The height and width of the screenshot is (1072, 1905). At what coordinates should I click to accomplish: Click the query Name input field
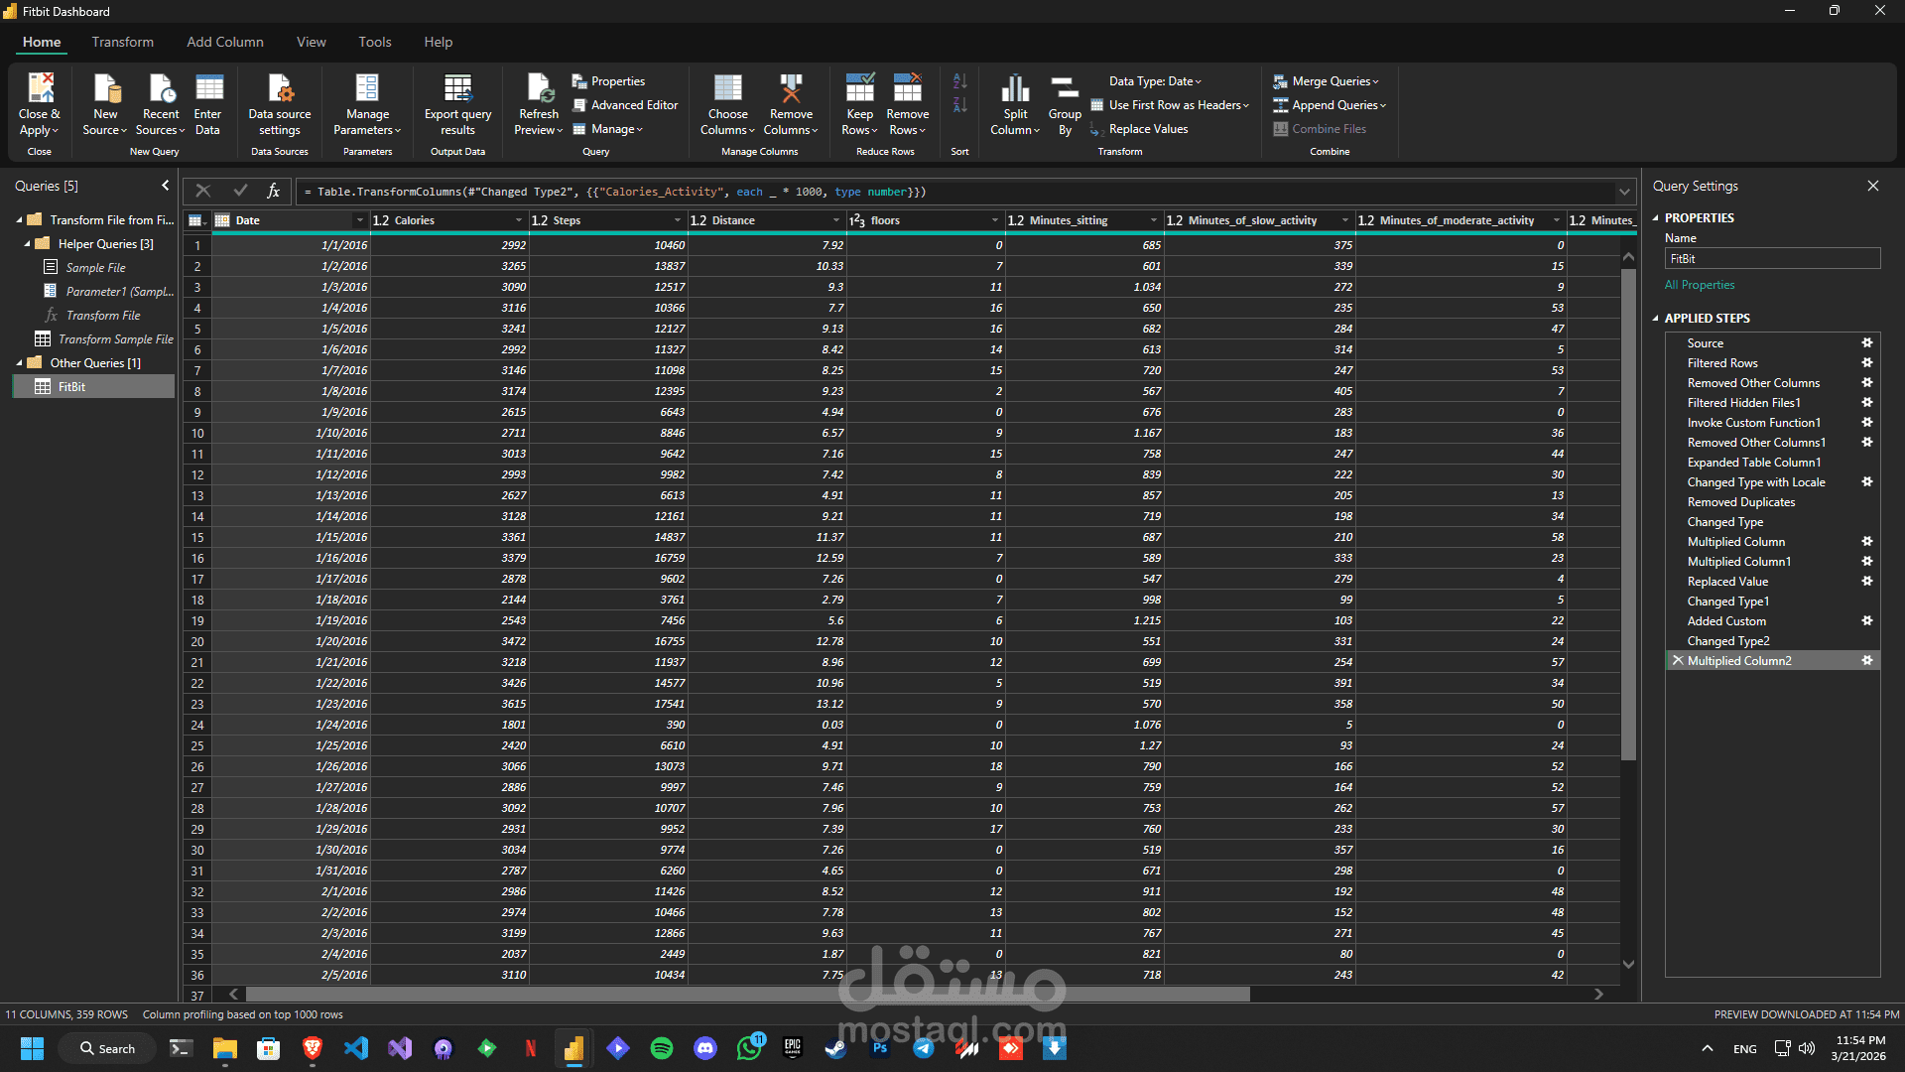(x=1772, y=259)
